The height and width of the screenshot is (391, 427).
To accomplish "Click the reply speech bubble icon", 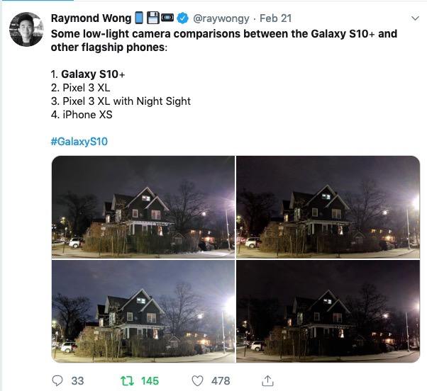I will [x=57, y=380].
